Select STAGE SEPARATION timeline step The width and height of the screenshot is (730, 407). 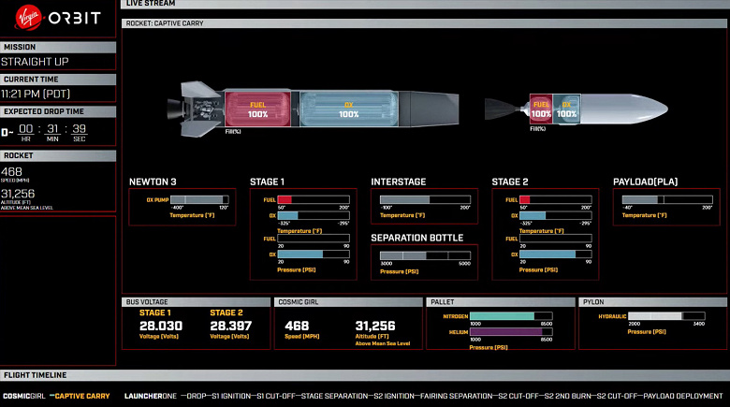(334, 397)
